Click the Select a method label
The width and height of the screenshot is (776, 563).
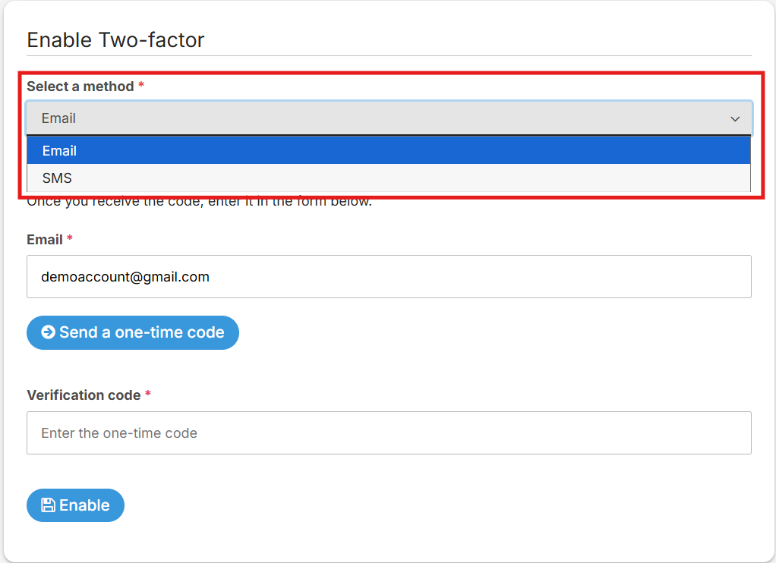80,86
